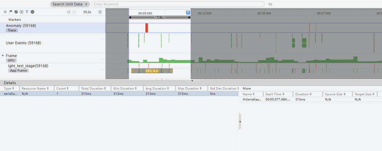Click the flag marker icon
Viewport: 382px width, 151px height.
(11, 12)
